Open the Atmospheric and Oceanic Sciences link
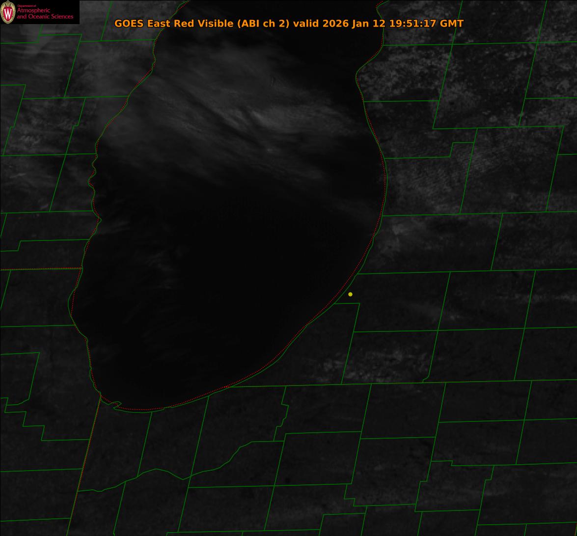 point(45,14)
